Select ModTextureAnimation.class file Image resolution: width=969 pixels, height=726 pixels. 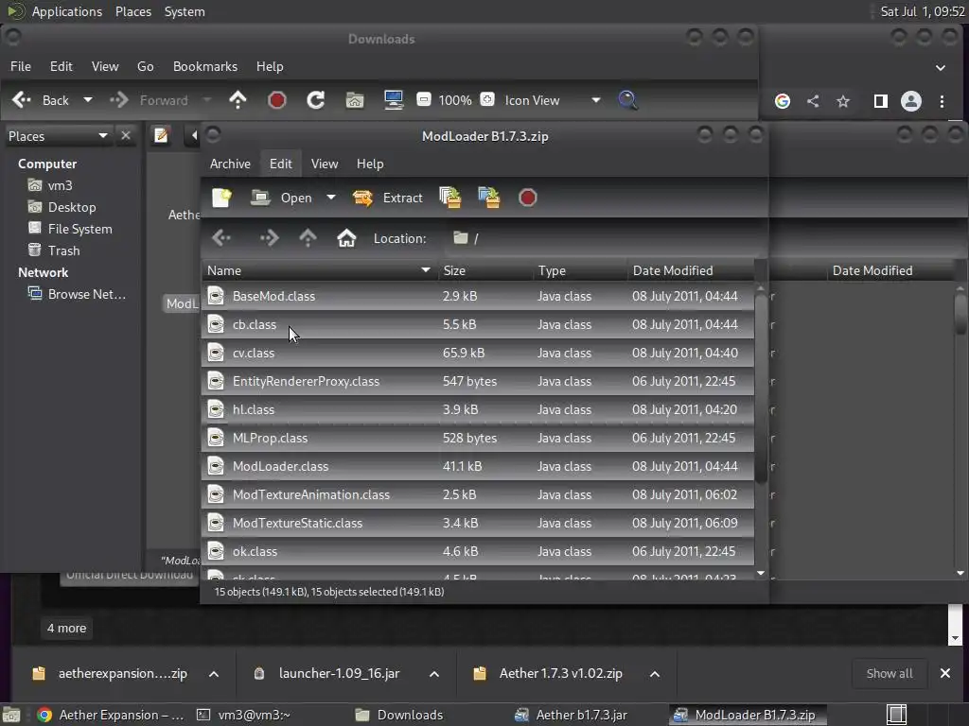click(x=478, y=495)
